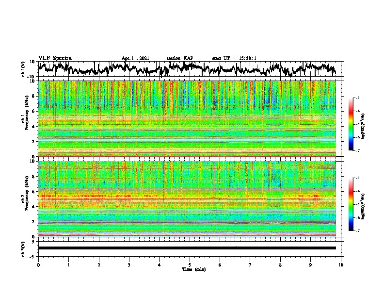Click the "-3" label on ch.1 colorbar

pyautogui.click(x=357, y=98)
